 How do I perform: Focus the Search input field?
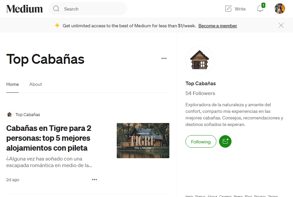[88, 9]
